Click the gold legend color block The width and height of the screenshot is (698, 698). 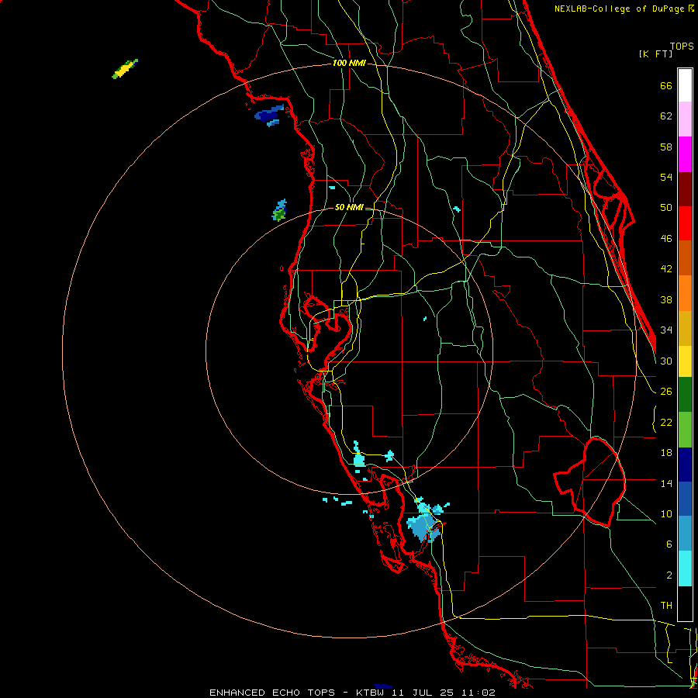[x=685, y=328]
